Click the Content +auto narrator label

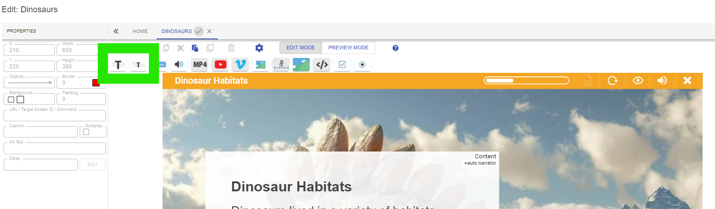point(480,159)
